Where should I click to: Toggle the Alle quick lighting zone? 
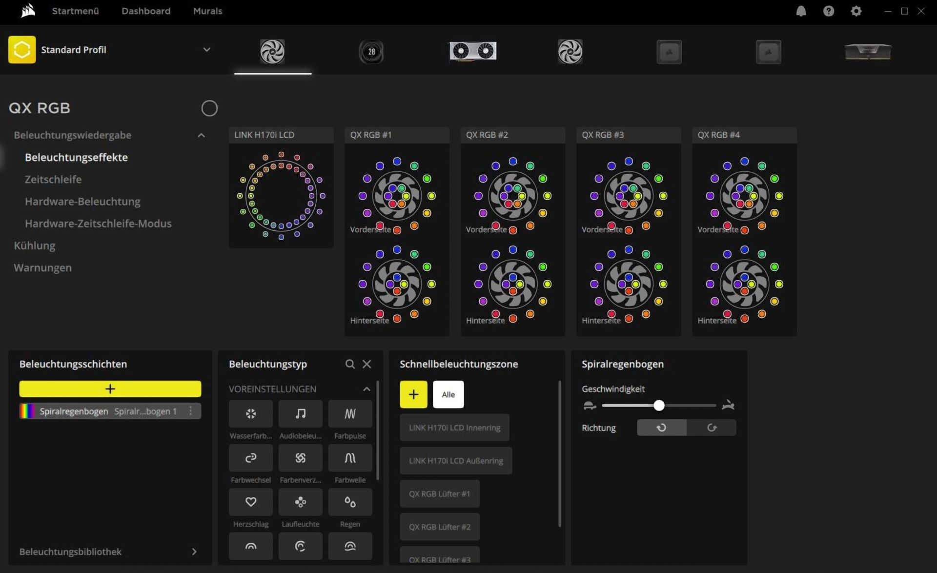(448, 394)
